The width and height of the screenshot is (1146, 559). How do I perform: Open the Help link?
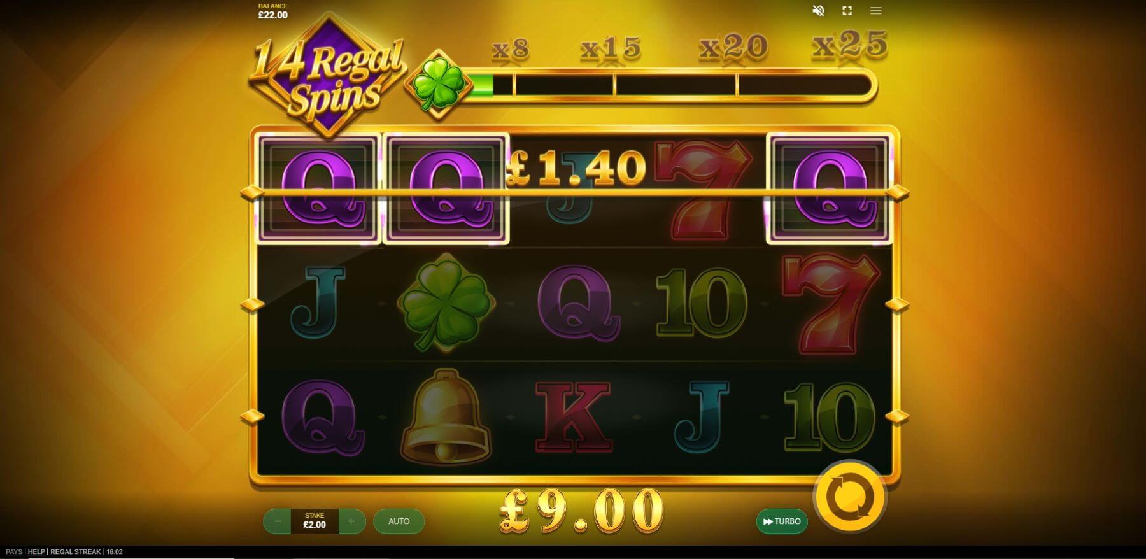point(36,552)
